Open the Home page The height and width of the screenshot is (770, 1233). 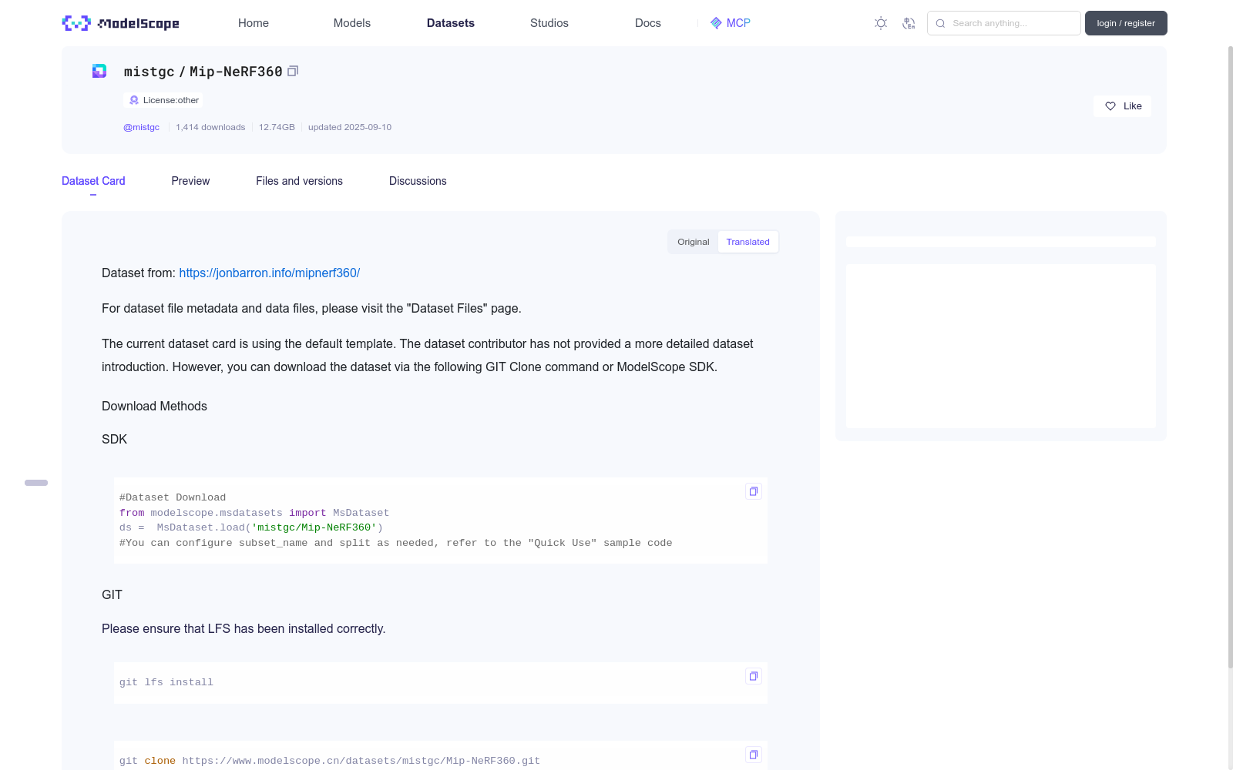pos(254,23)
